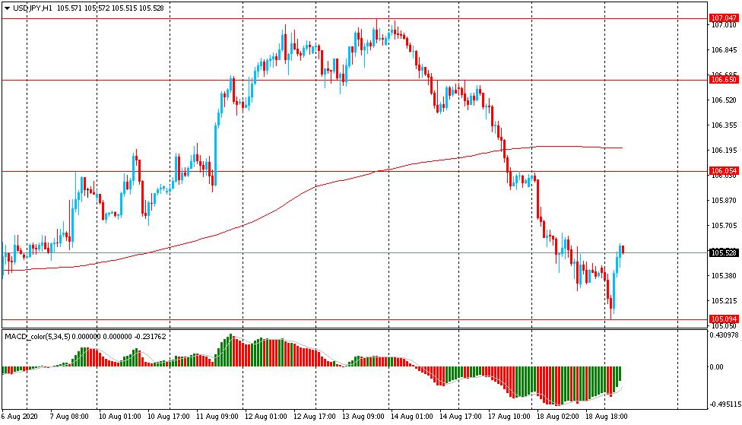742x425 pixels.
Task: Click the 12 Aug 01:00 time label
Action: click(265, 417)
